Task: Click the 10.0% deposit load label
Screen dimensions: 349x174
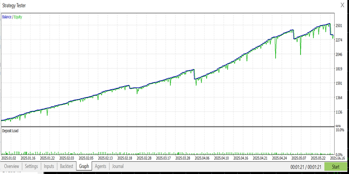Action: [340, 130]
